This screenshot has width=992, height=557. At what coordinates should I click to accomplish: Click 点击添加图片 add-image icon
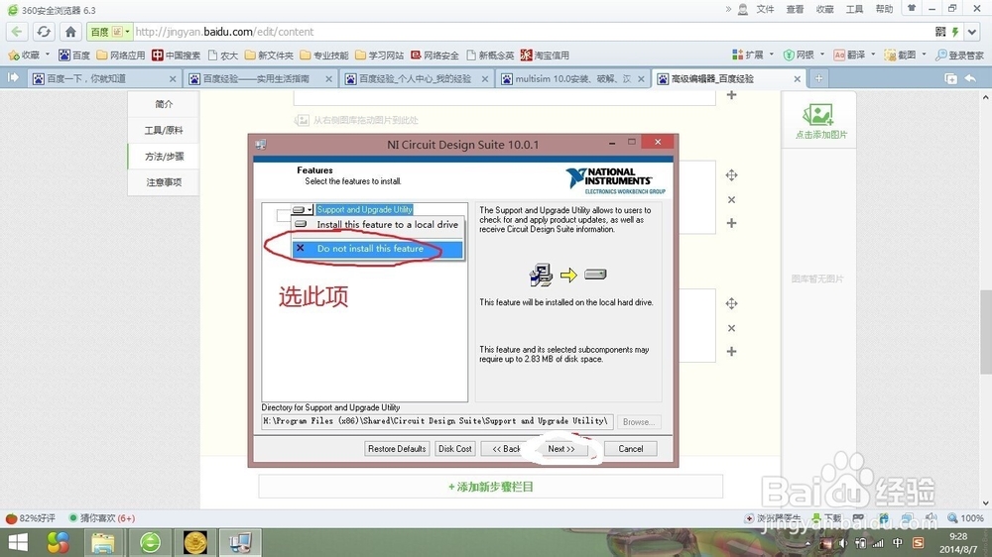coord(820,121)
